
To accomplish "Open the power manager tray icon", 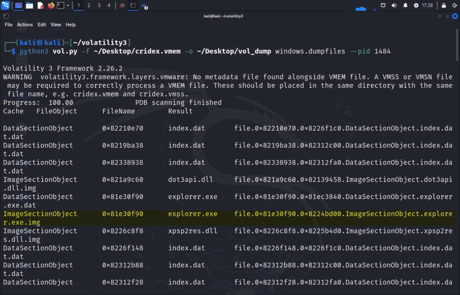I will pyautogui.click(x=416, y=5).
